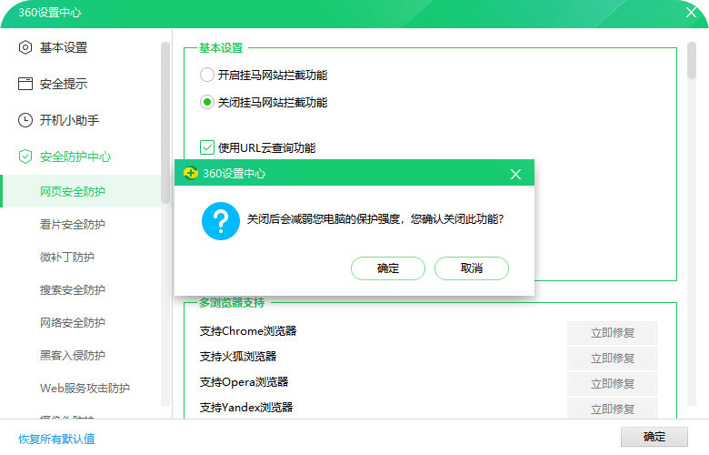
Task: Click the blue question mark icon
Action: 221,221
